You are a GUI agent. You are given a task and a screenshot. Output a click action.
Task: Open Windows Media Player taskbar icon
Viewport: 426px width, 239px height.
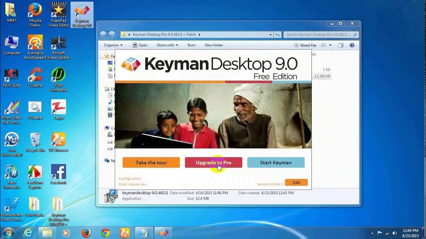coord(66,233)
